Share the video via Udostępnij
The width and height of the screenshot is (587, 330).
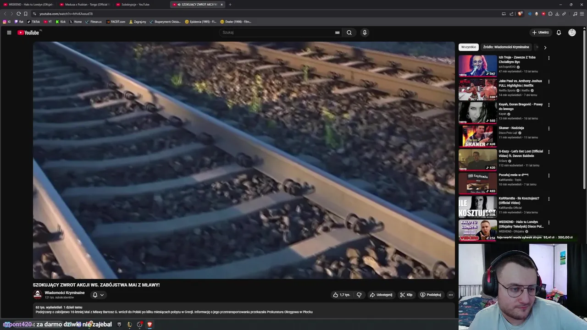tap(381, 295)
